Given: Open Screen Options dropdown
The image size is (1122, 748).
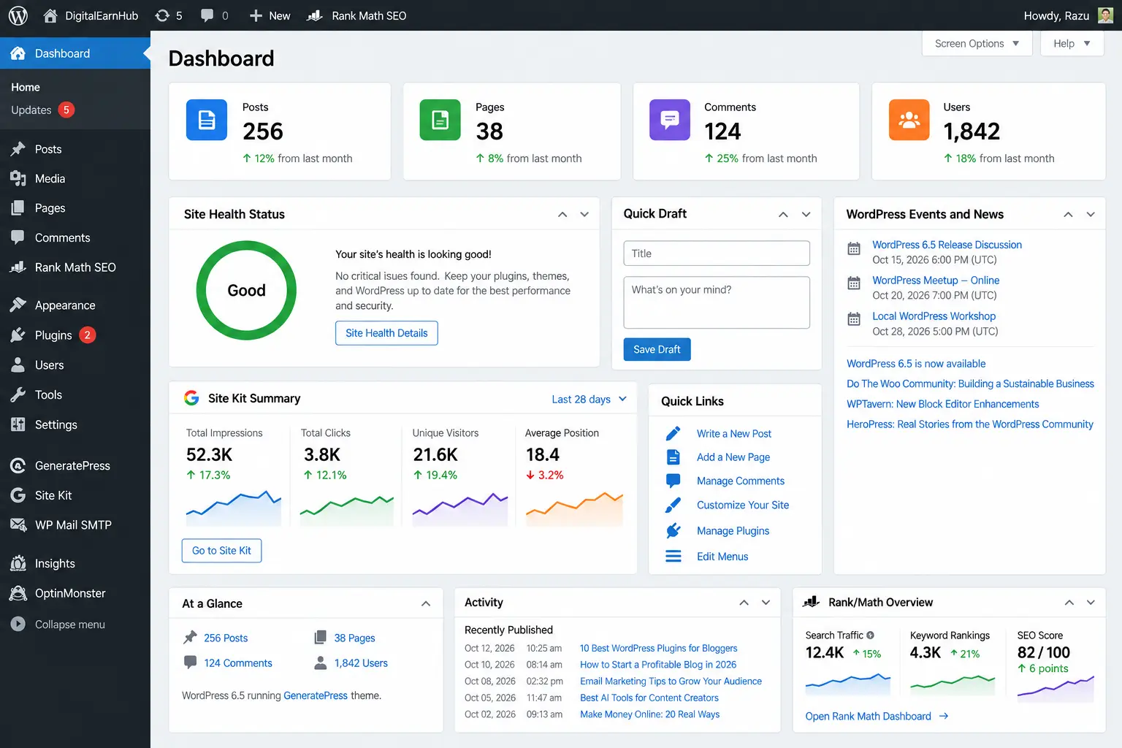Looking at the screenshot, I should coord(977,44).
